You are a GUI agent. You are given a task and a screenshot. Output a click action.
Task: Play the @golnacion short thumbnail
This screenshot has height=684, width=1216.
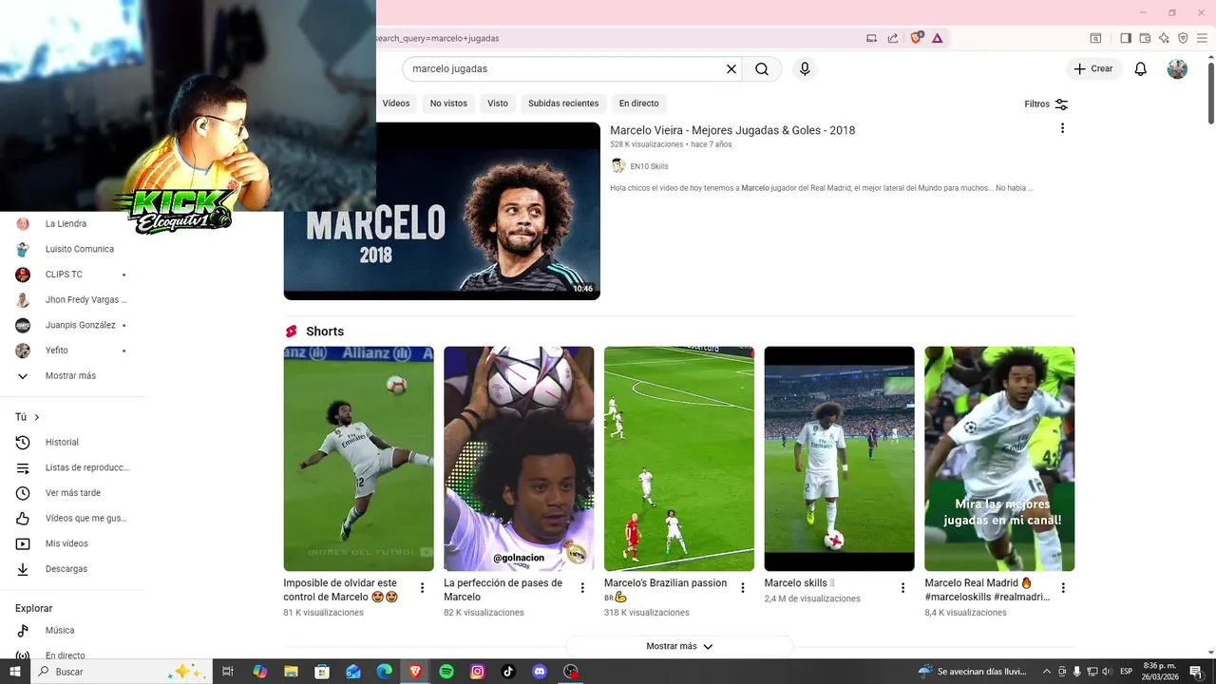[x=519, y=459]
